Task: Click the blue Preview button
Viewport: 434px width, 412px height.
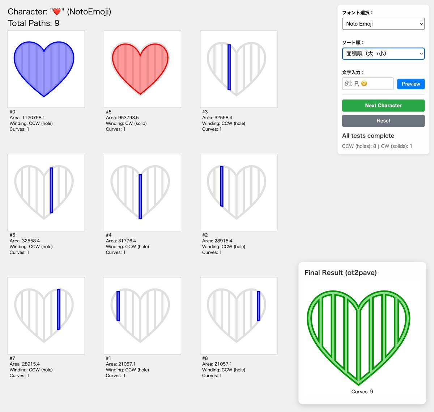Action: [410, 84]
